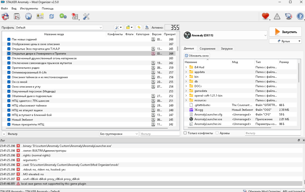The image size is (305, 192).
Task: Open Settings wrench and screwdriver icon
Action: (86, 16)
